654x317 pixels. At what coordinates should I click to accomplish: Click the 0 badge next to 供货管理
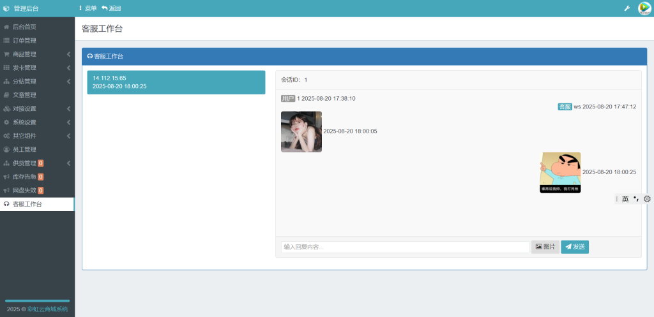pyautogui.click(x=40, y=163)
